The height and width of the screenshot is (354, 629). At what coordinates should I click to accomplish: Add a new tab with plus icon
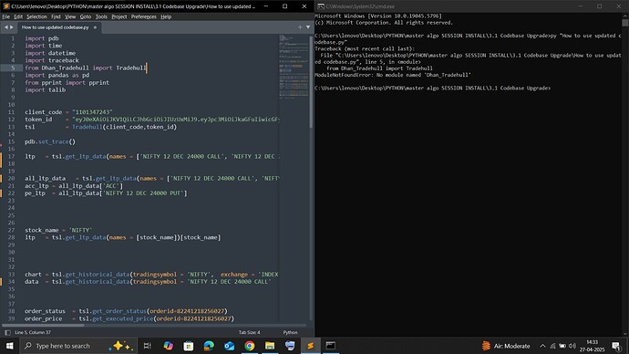click(x=300, y=27)
